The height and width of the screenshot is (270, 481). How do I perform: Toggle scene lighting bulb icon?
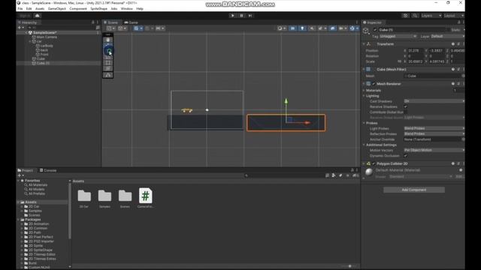click(x=302, y=28)
